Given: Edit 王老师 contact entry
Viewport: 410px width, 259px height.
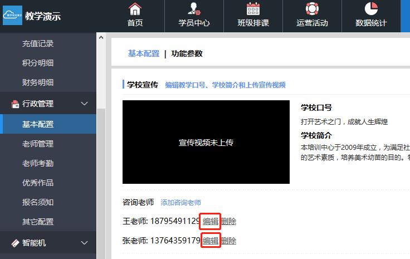Looking at the screenshot, I should coord(211,221).
